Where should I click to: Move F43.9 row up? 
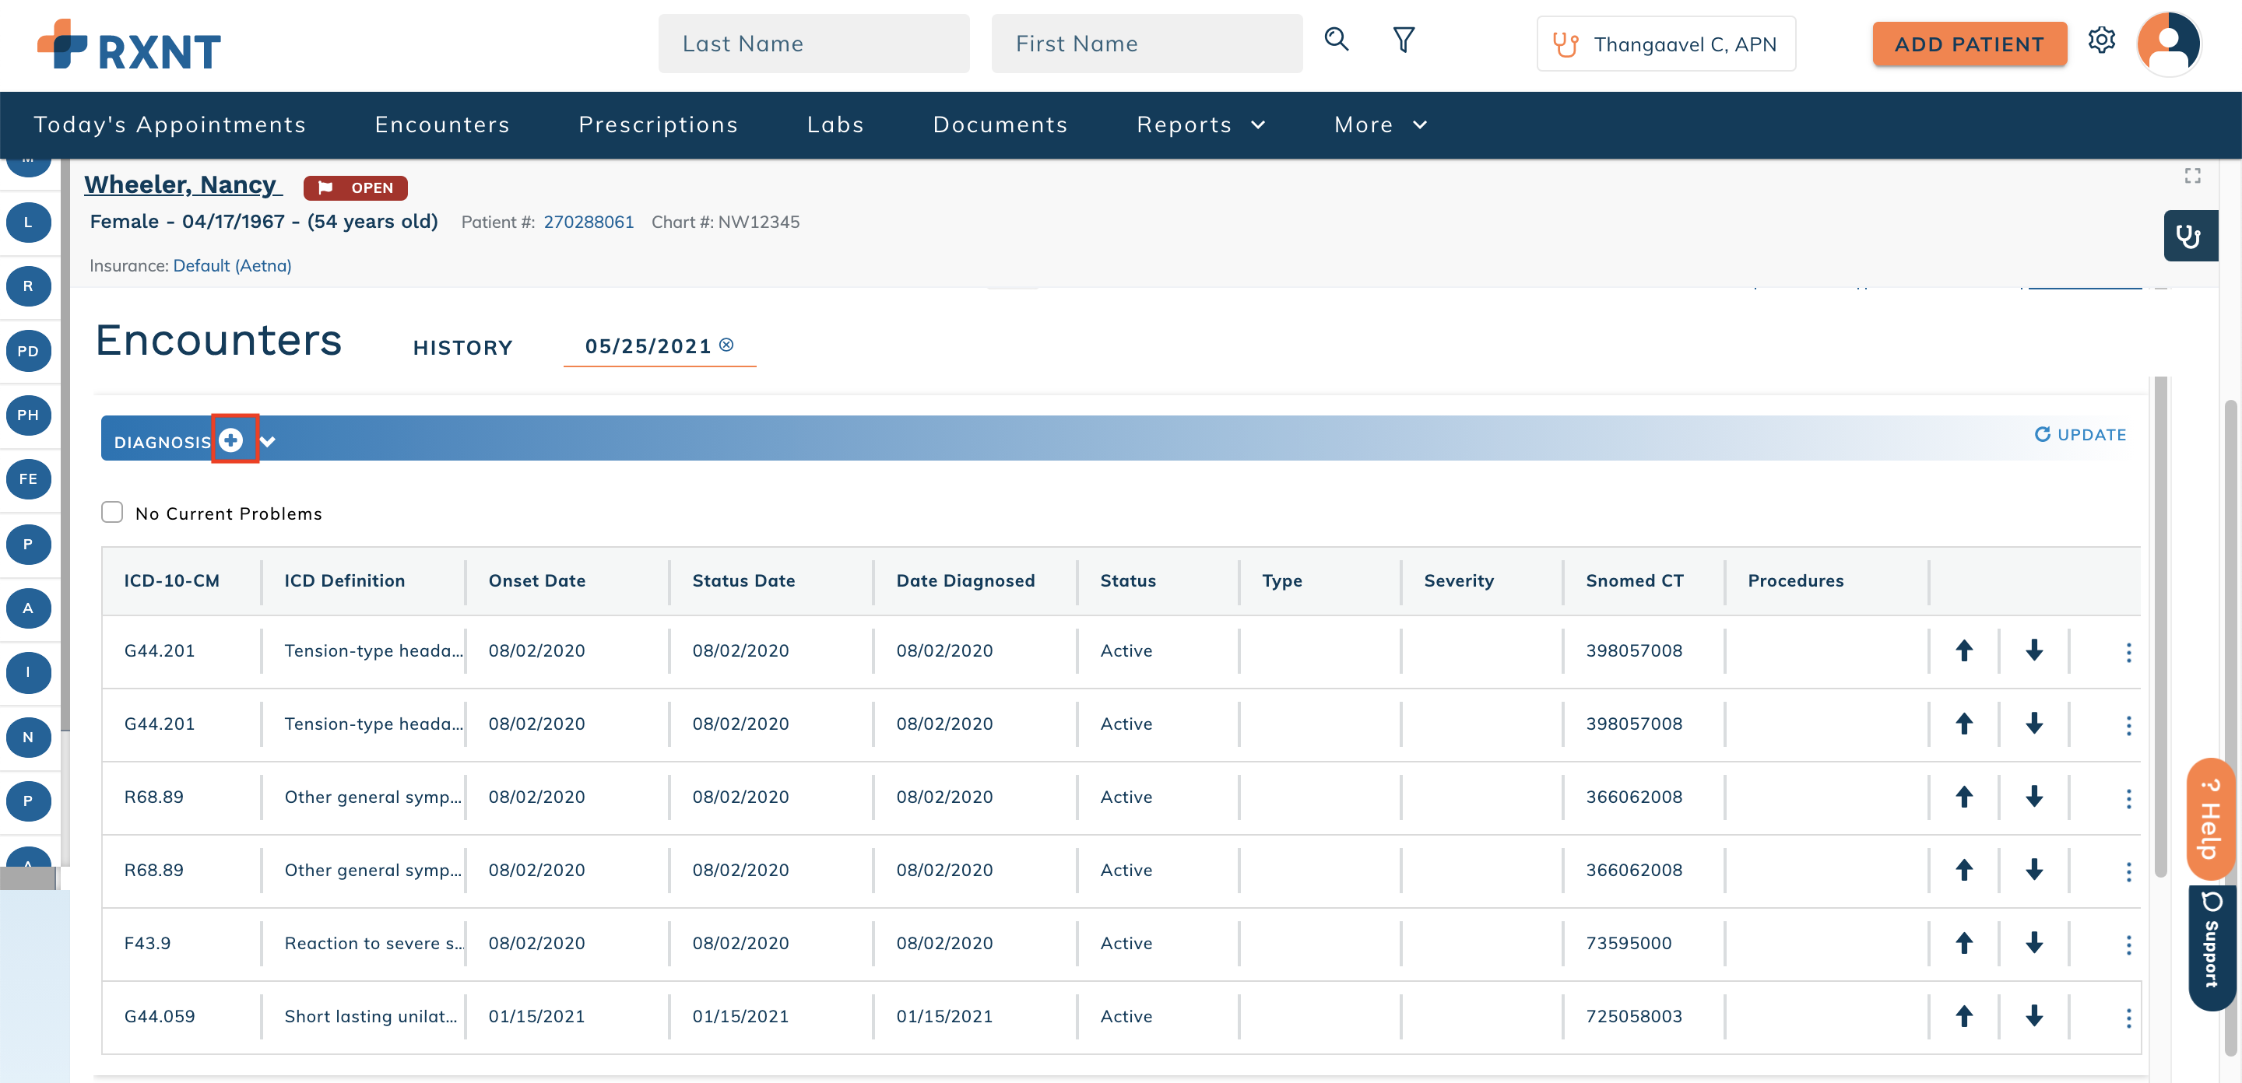point(1963,943)
